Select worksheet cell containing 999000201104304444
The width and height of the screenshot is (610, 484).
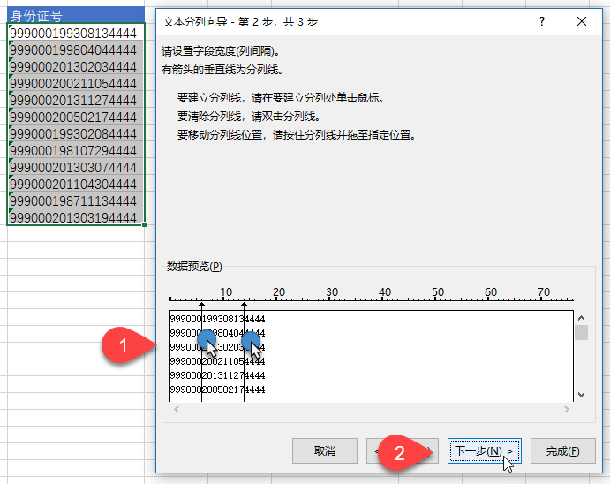(74, 184)
